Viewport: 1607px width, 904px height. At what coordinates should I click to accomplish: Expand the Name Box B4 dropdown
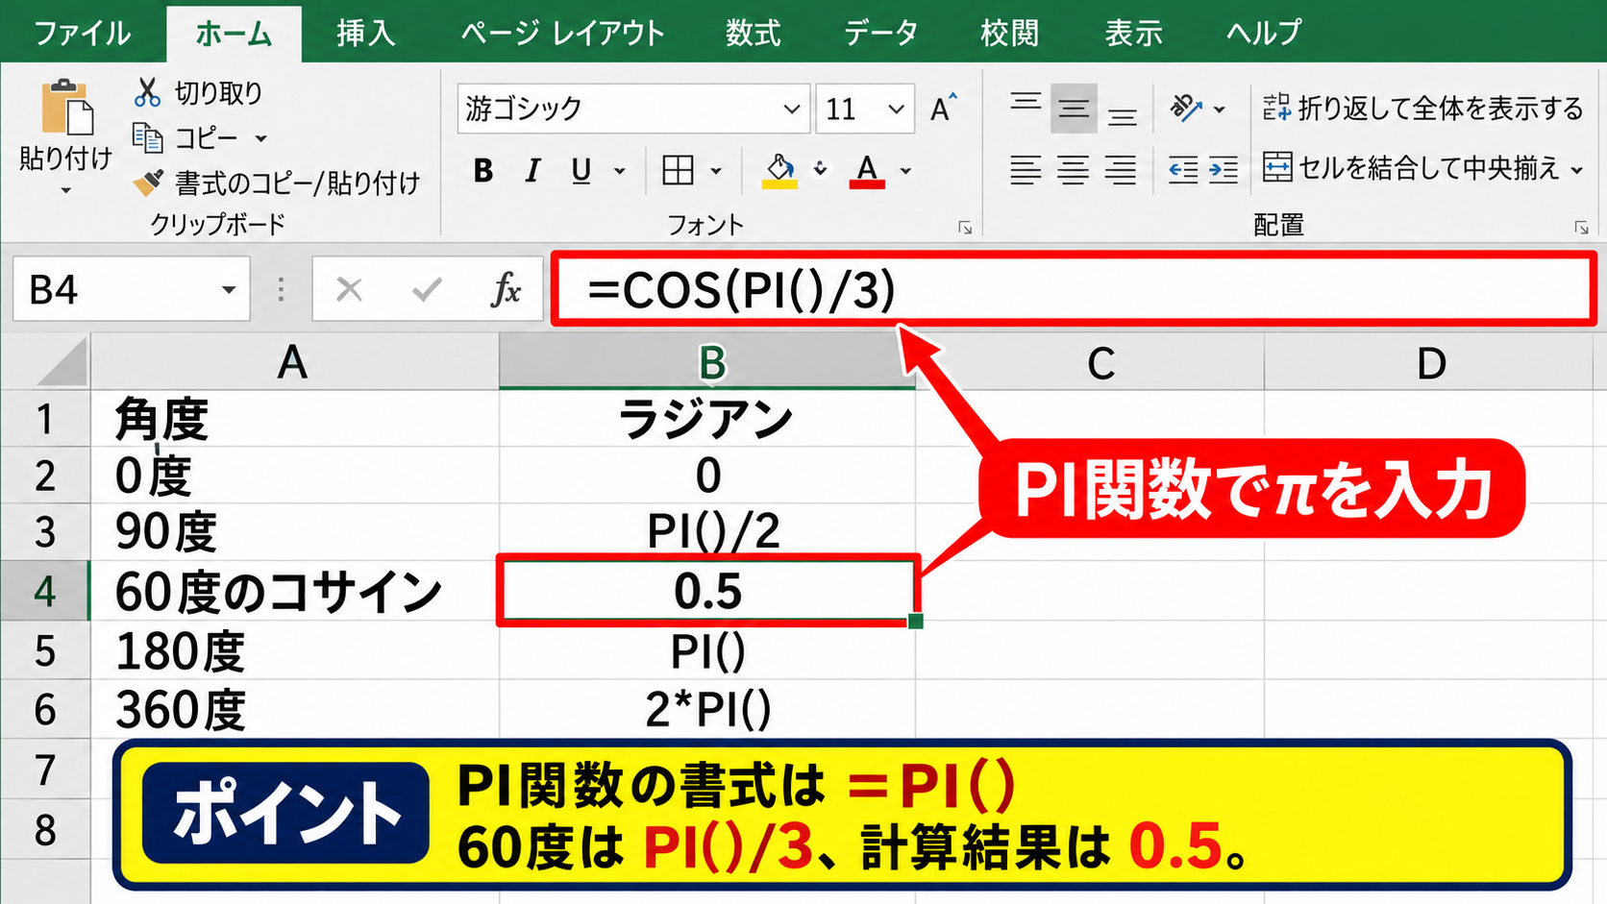[229, 289]
